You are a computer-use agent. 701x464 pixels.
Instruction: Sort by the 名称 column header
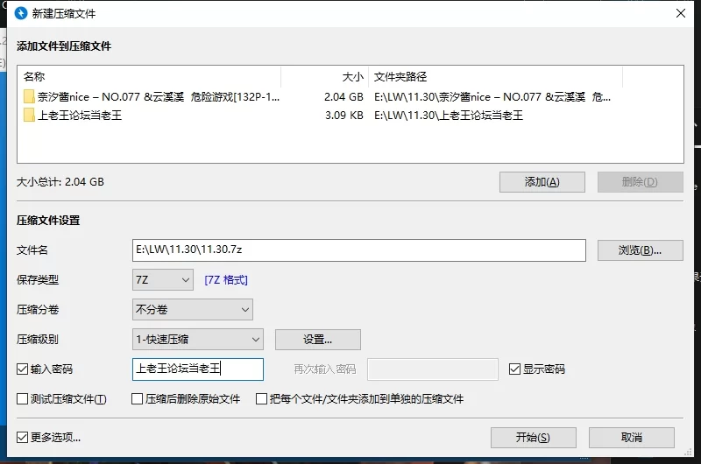coord(149,77)
